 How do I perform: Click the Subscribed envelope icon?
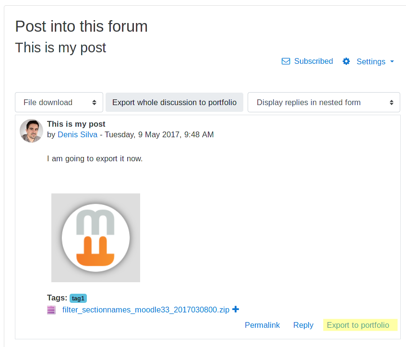tap(286, 61)
